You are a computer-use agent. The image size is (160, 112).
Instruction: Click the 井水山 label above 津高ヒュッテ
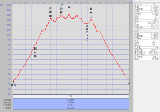point(91,13)
